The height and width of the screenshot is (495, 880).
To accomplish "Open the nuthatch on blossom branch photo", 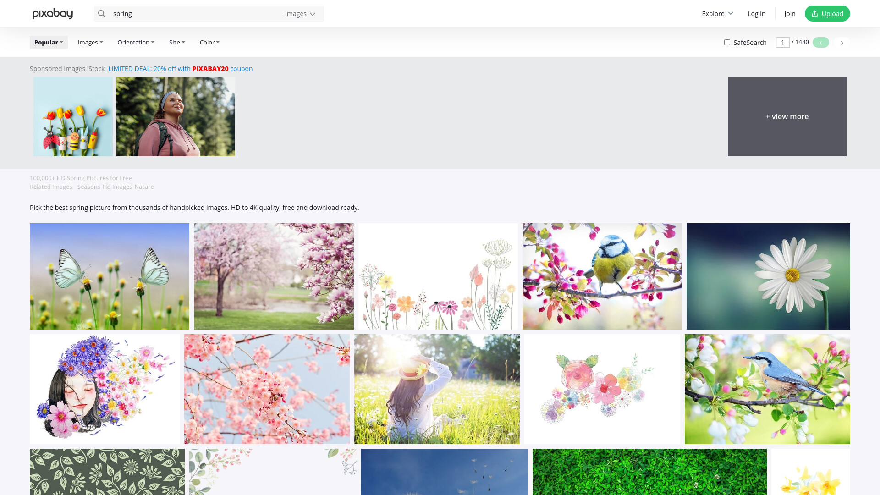I will pyautogui.click(x=767, y=389).
